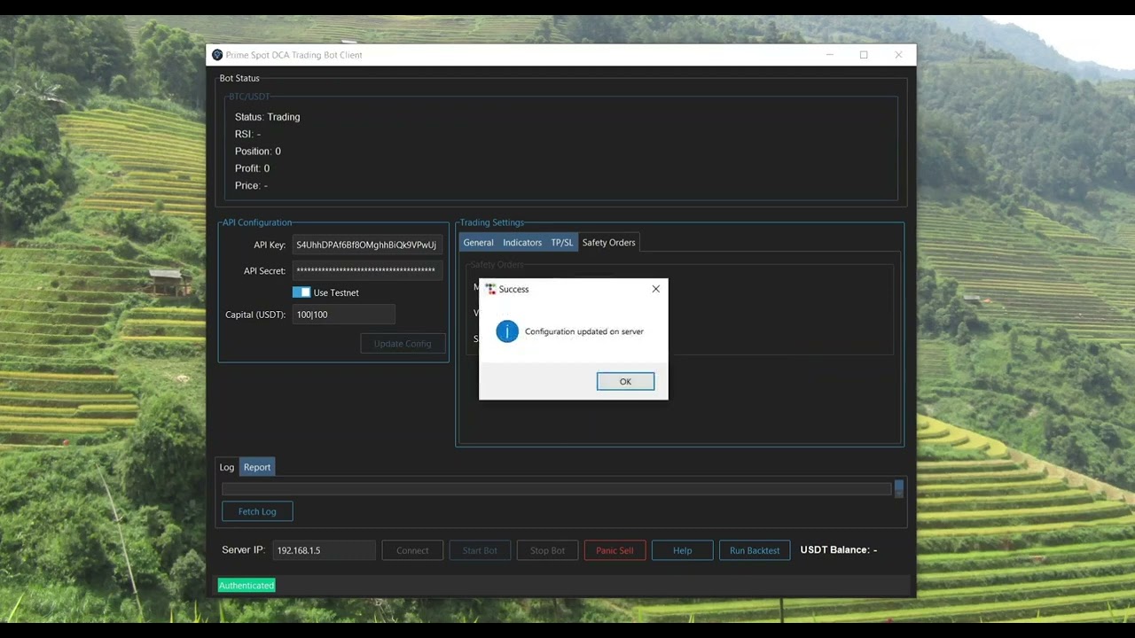Image resolution: width=1135 pixels, height=638 pixels.
Task: Select the TP/SL tab
Action: point(562,243)
